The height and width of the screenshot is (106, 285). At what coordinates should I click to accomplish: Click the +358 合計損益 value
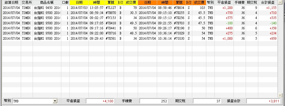pyautogui.click(x=273, y=28)
